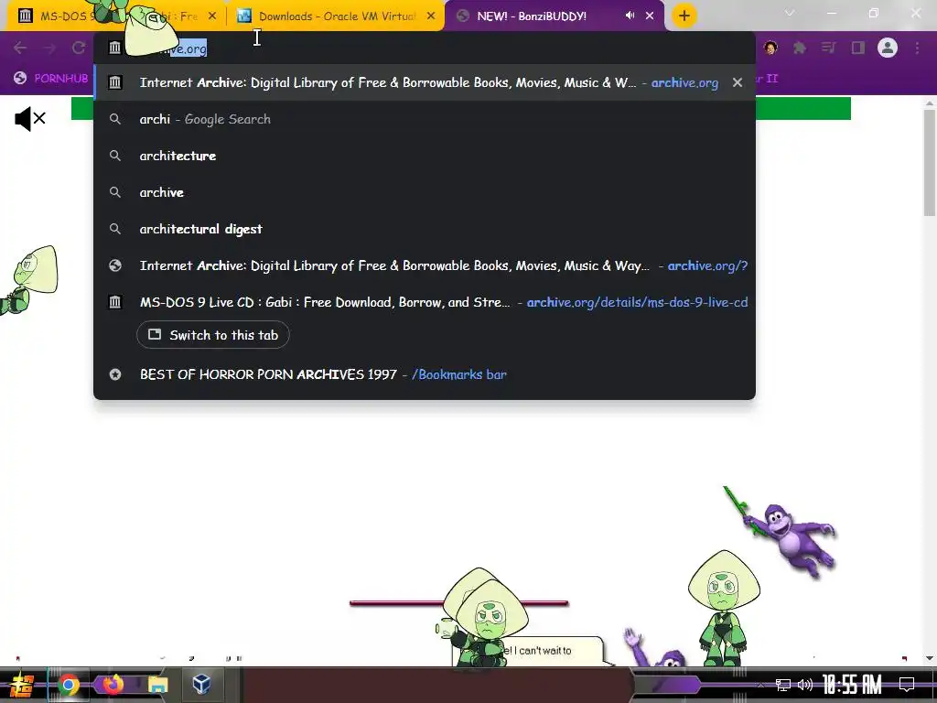Image resolution: width=937 pixels, height=703 pixels.
Task: Open Google Chrome from the taskbar
Action: [68, 685]
